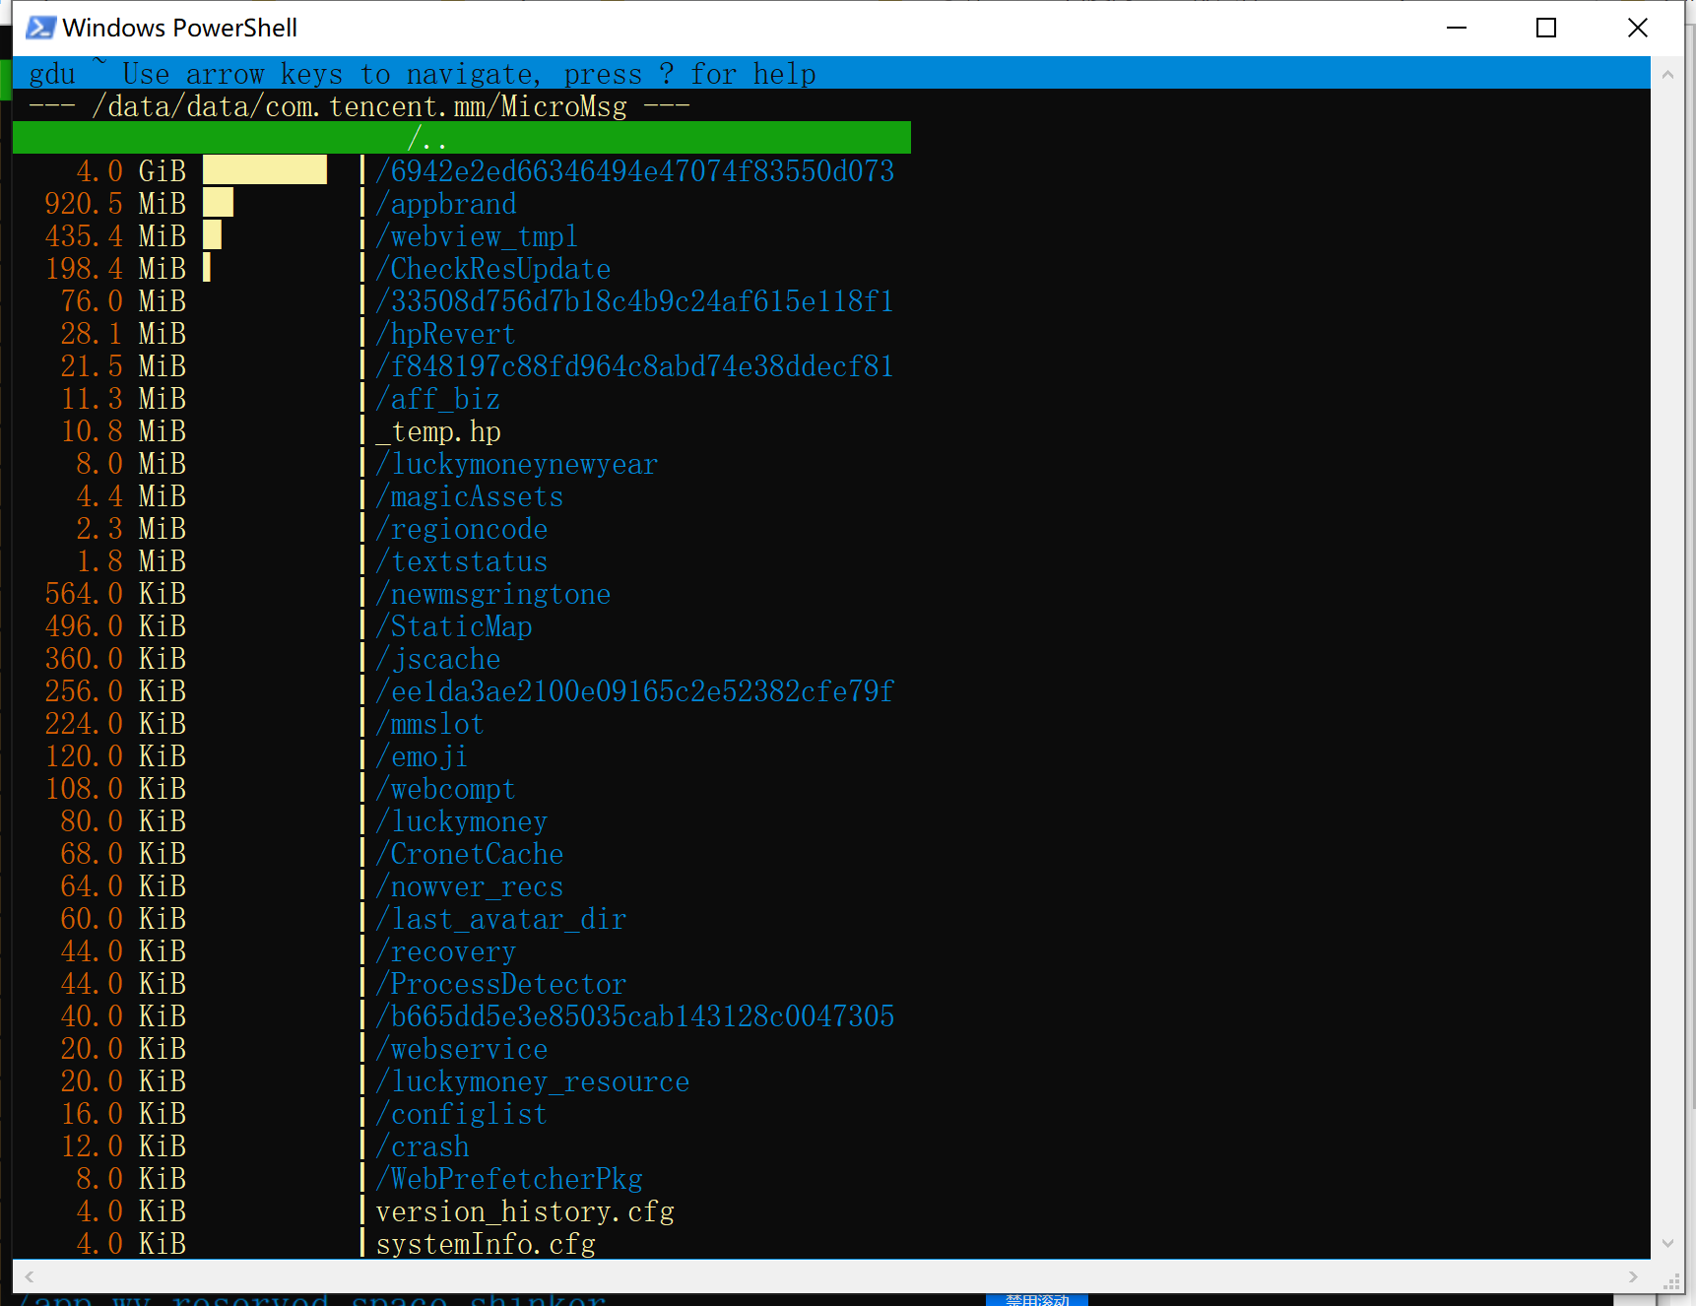
Task: Select the /WebPrefetcherPkg directory
Action: click(x=509, y=1178)
